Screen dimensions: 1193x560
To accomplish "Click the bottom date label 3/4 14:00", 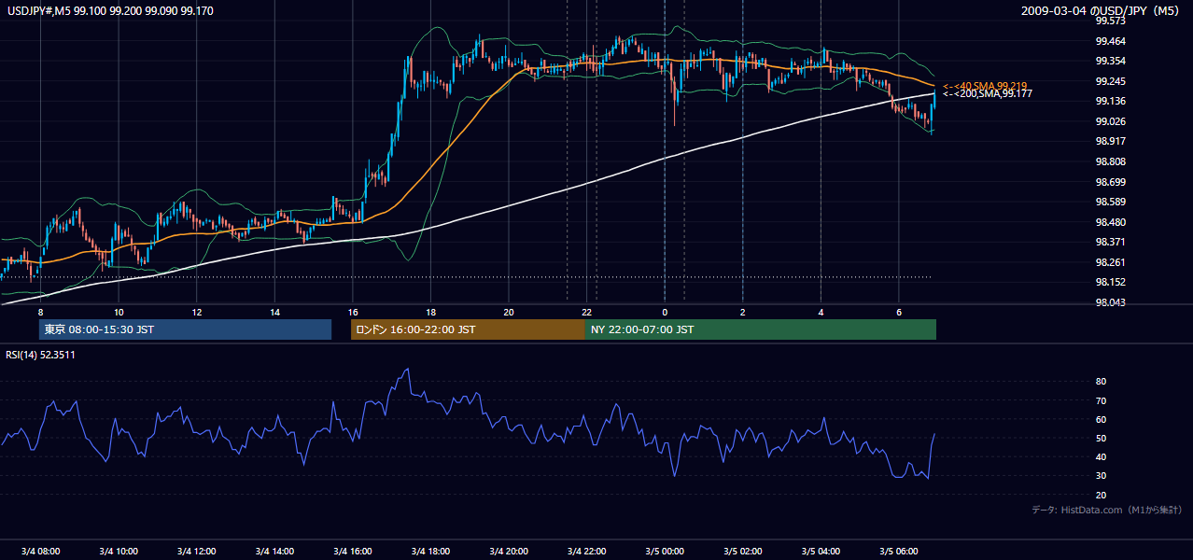I will click(x=274, y=551).
